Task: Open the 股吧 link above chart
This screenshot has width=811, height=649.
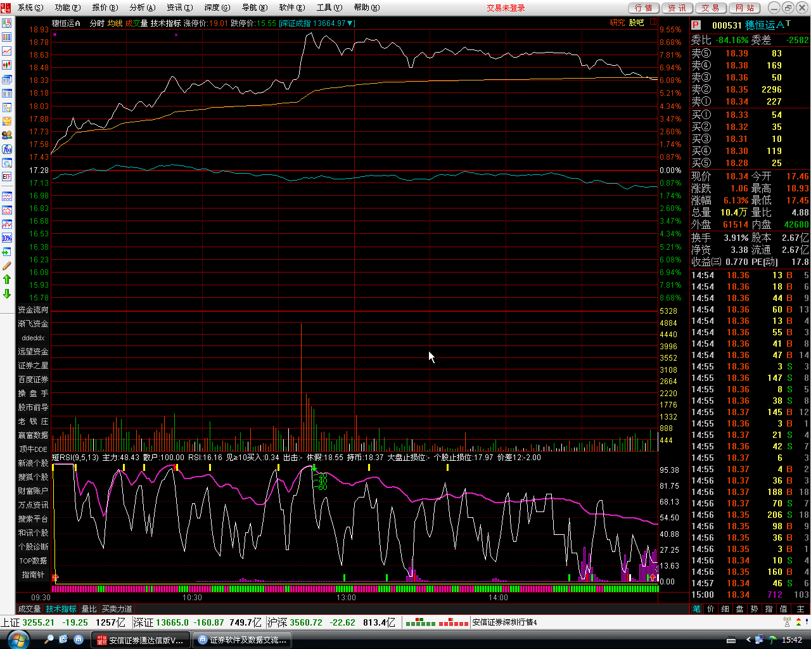Action: coord(636,23)
